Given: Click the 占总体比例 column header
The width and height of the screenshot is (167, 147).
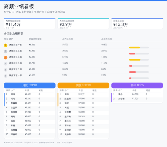Looking at the screenshot, I should tap(107, 39).
